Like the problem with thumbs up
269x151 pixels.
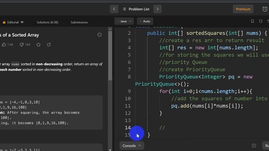(x=4, y=45)
